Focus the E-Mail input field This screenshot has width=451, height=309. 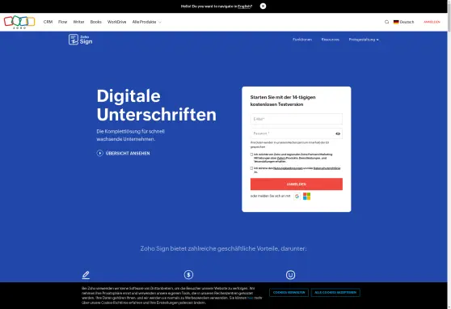coord(297,119)
